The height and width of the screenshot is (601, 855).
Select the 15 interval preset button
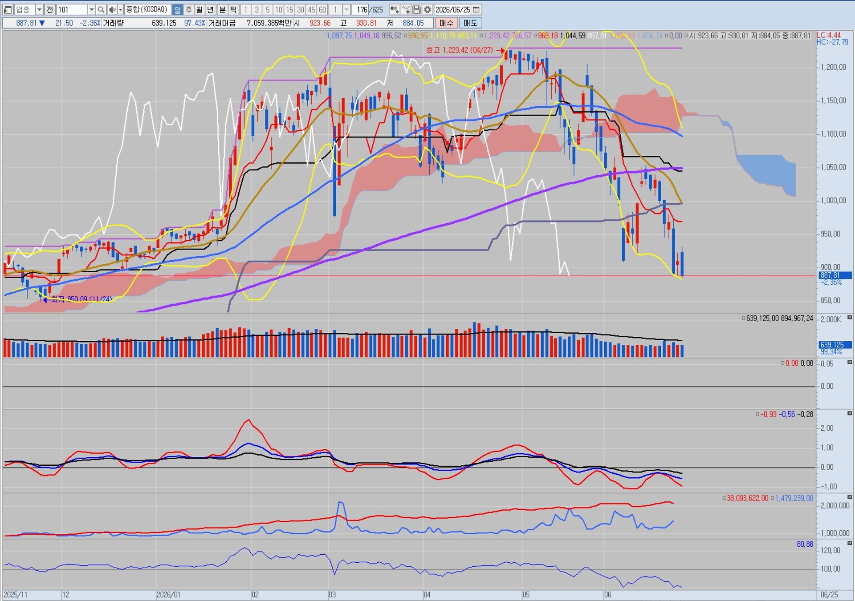pyautogui.click(x=290, y=9)
